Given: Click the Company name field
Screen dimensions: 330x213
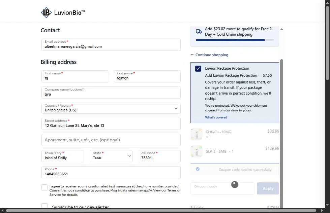Looking at the screenshot, I should tap(111, 93).
